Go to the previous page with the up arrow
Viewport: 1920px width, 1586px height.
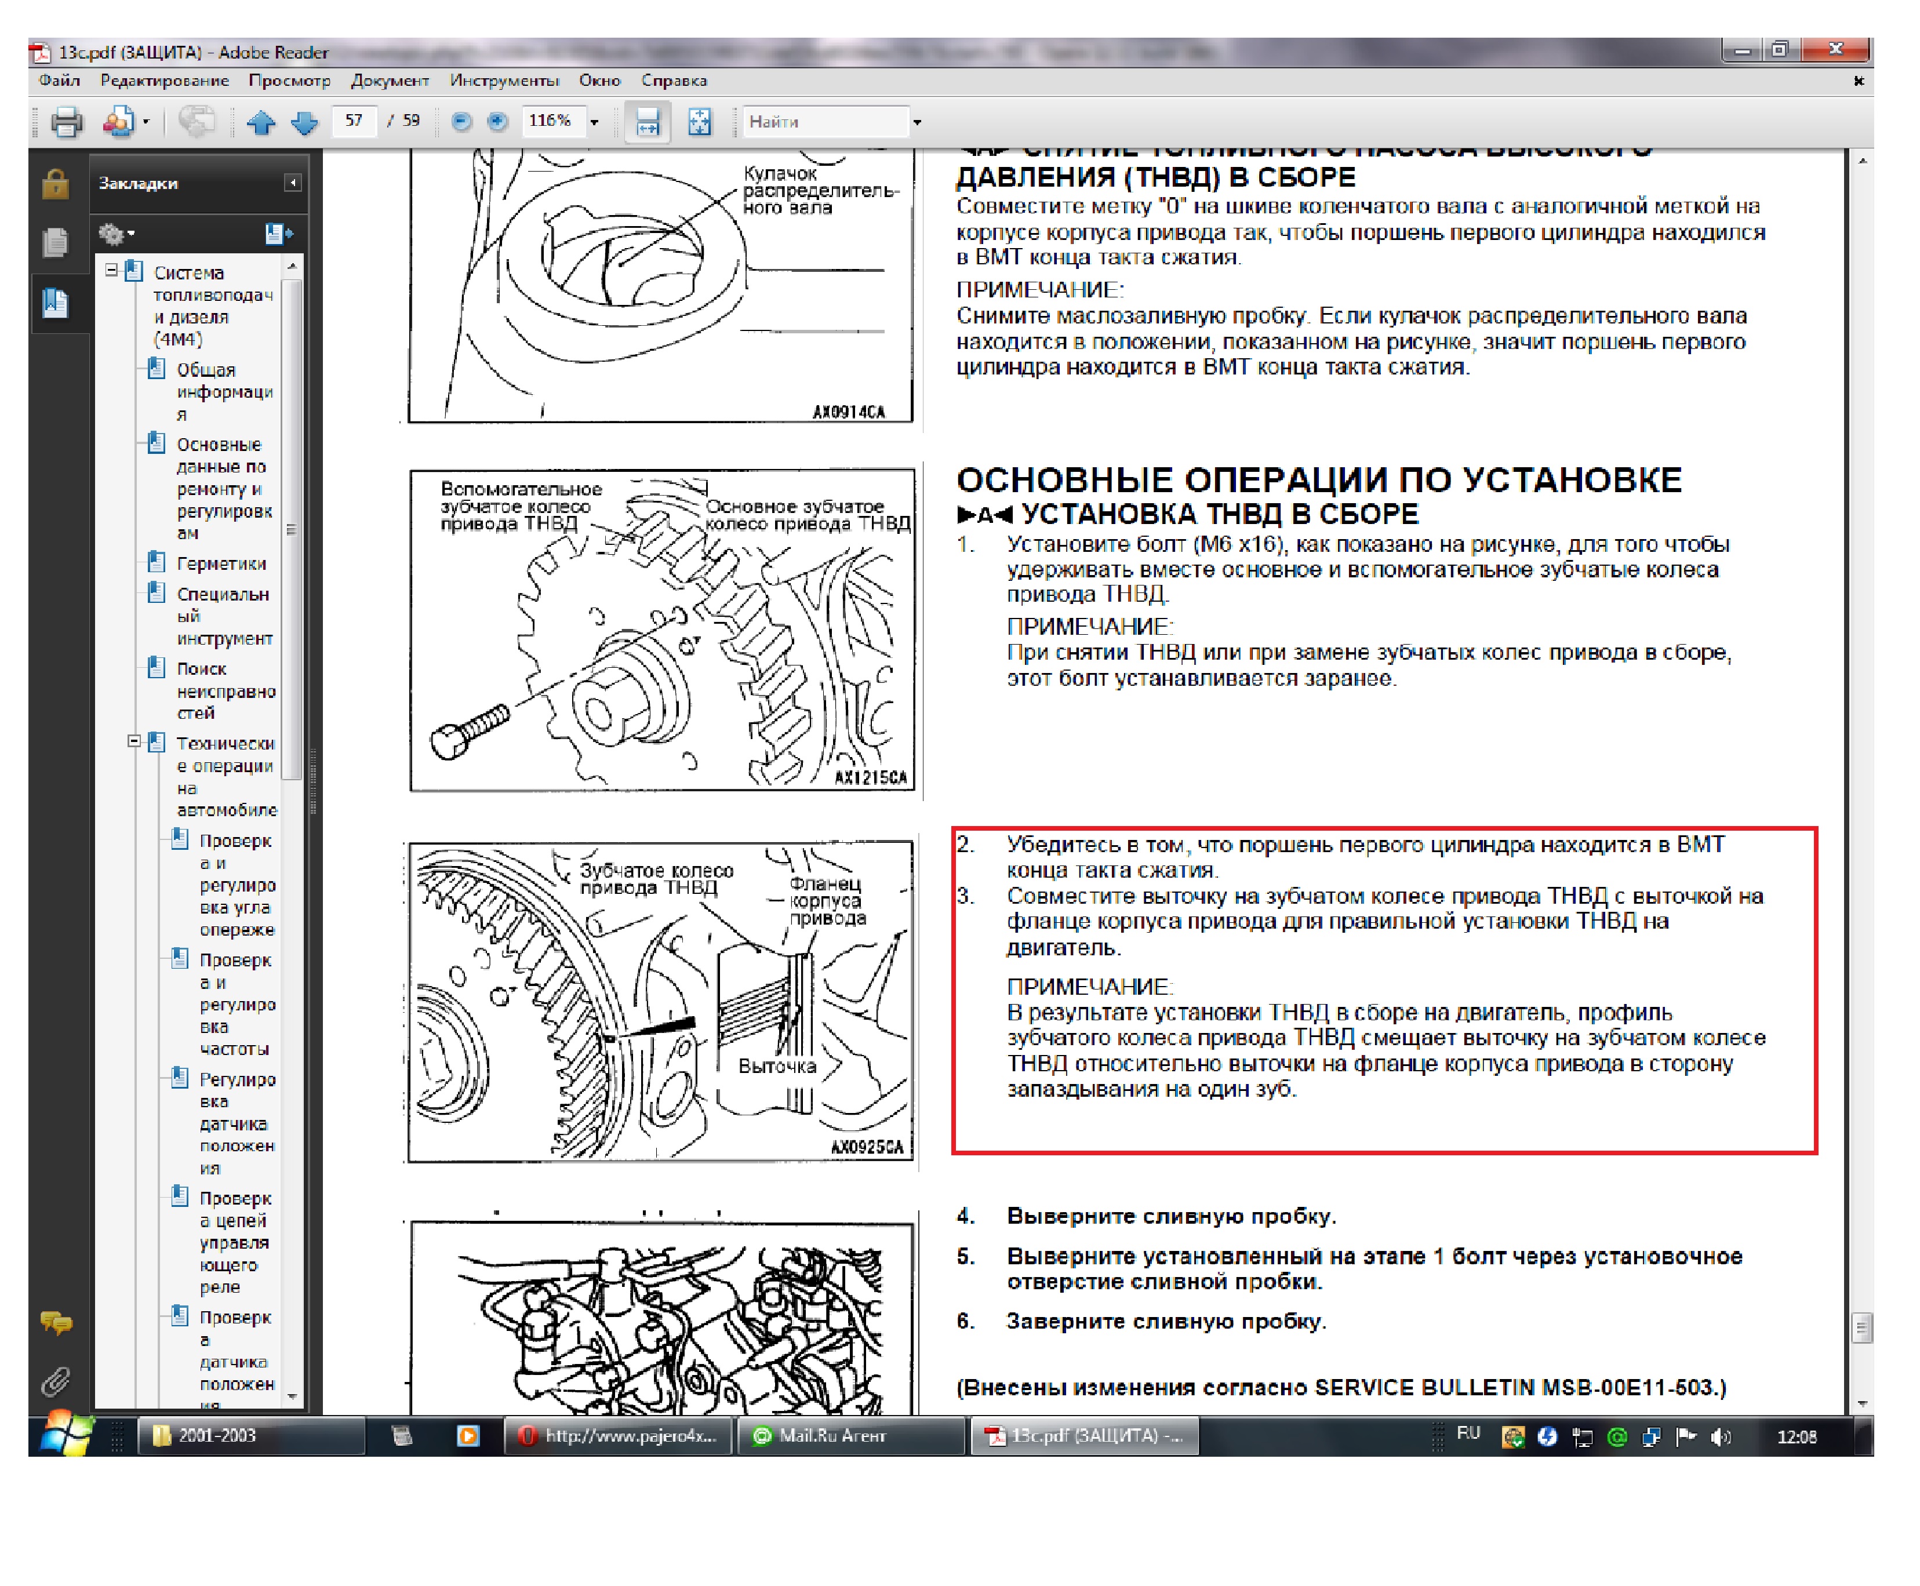[261, 122]
